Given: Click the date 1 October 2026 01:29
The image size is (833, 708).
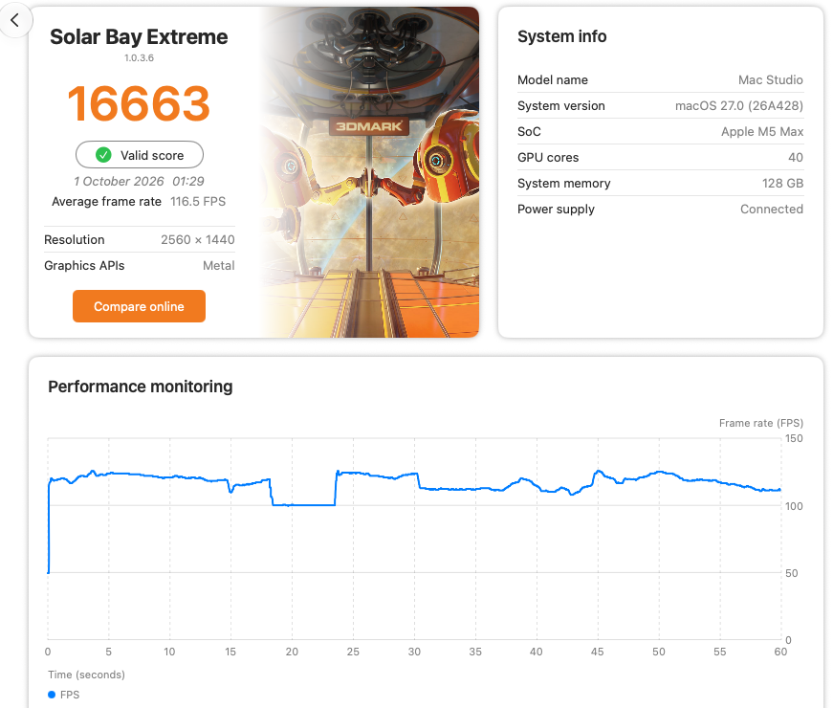Looking at the screenshot, I should [x=139, y=181].
